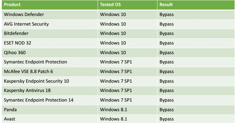Click the Result column header
The image size is (236, 123).
(196, 5)
